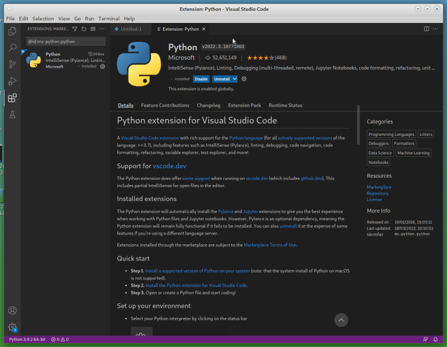The image size is (447, 347).
Task: Open the Jupyter link
Action: 250,211
